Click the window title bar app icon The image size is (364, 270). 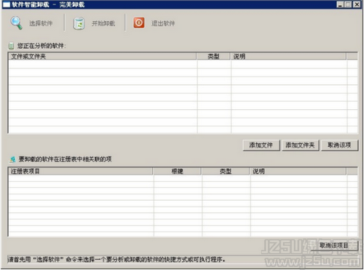point(7,4)
